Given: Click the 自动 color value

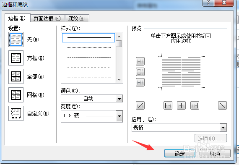Looking at the screenshot, I should pyautogui.click(x=88, y=98).
